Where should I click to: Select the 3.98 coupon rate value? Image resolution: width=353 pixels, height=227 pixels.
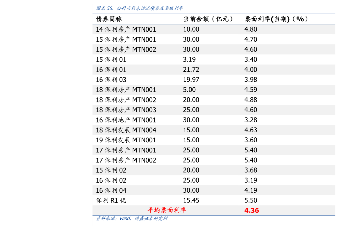coord(250,80)
